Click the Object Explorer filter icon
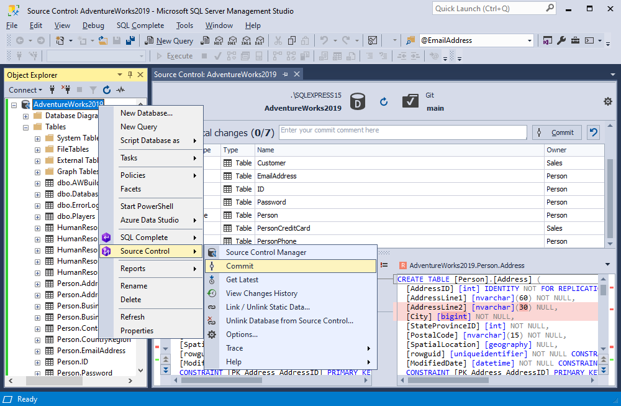621x406 pixels. pos(93,90)
